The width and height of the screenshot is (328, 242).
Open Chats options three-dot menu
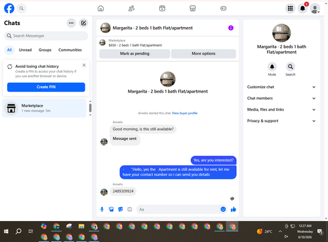point(71,23)
